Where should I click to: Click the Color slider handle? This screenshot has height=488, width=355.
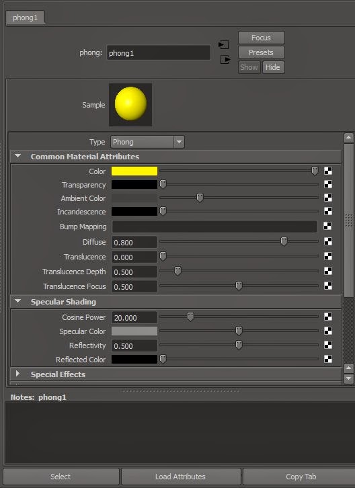[x=315, y=171]
